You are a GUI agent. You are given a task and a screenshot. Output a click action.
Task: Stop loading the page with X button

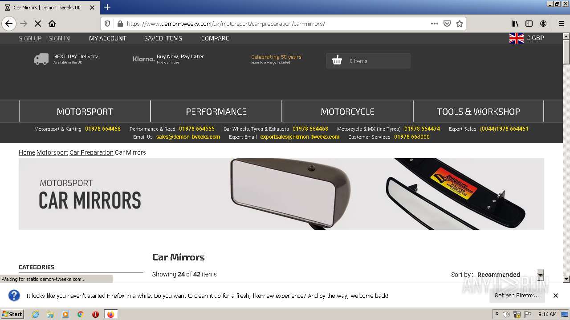[38, 24]
